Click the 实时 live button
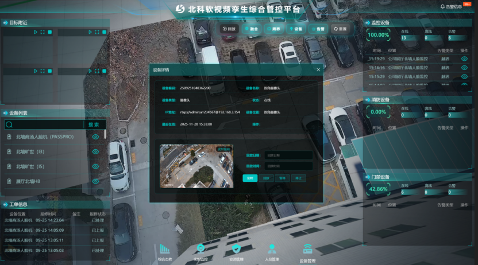 pos(250,178)
